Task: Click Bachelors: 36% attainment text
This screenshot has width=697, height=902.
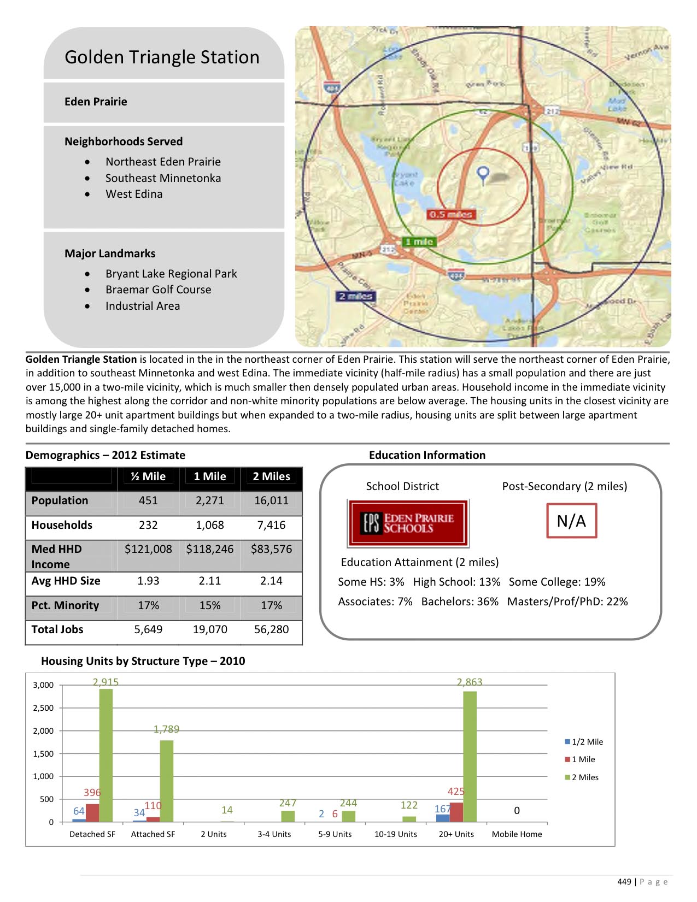Action: click(460, 602)
